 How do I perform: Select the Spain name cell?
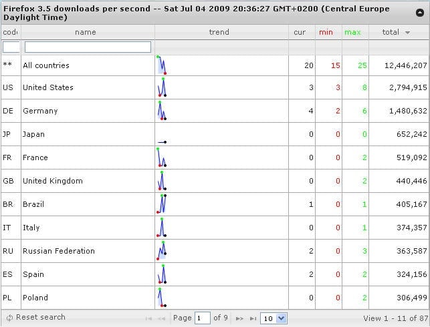coord(88,274)
